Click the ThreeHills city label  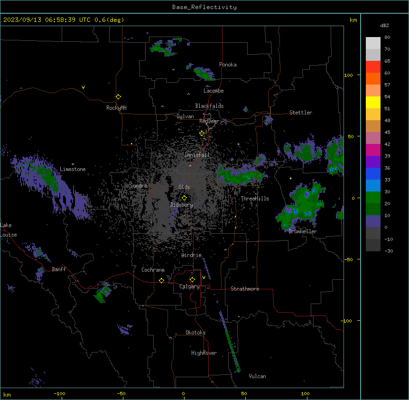pos(255,199)
